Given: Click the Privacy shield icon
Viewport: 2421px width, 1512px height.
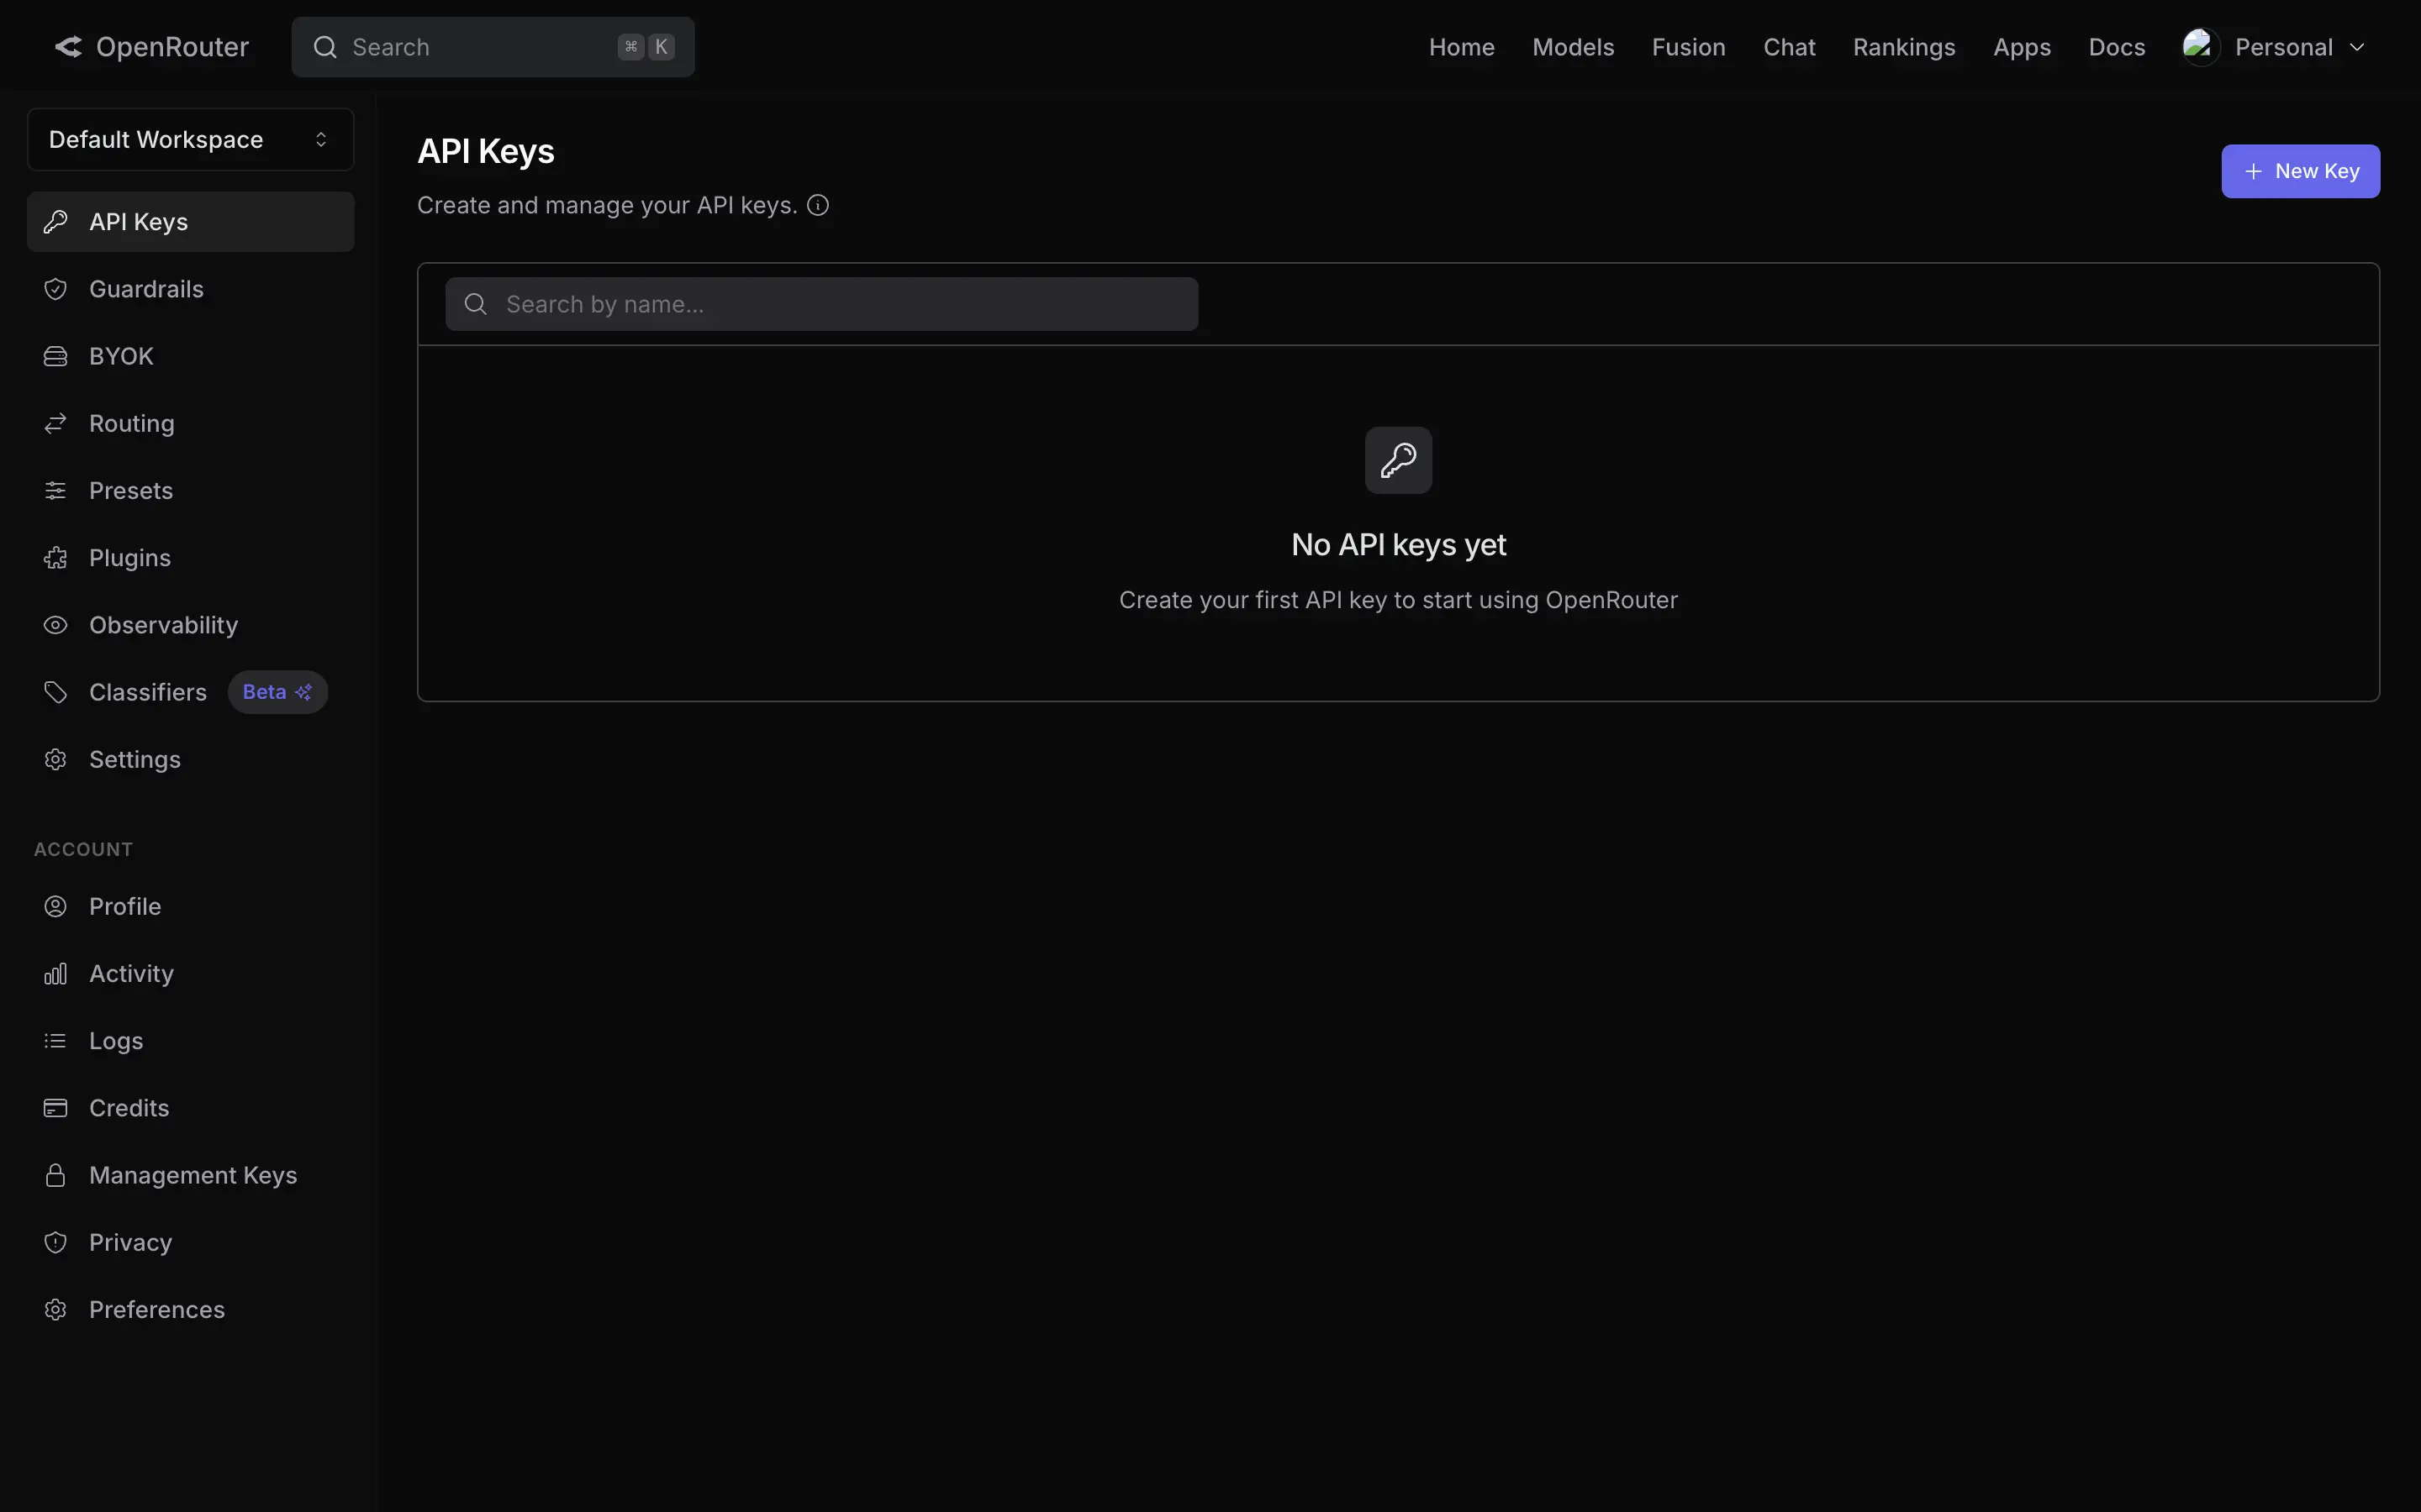Looking at the screenshot, I should coord(56,1242).
